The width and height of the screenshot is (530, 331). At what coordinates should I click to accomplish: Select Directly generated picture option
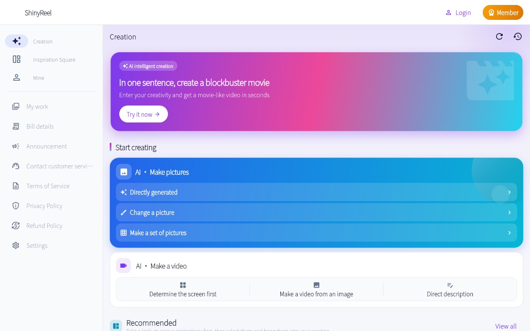[x=316, y=192]
